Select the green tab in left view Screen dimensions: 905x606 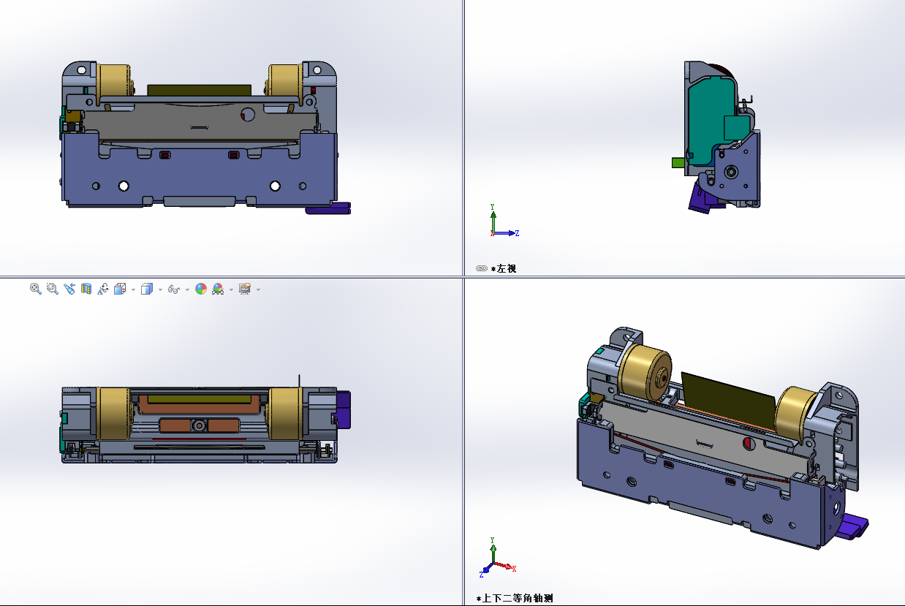click(679, 162)
